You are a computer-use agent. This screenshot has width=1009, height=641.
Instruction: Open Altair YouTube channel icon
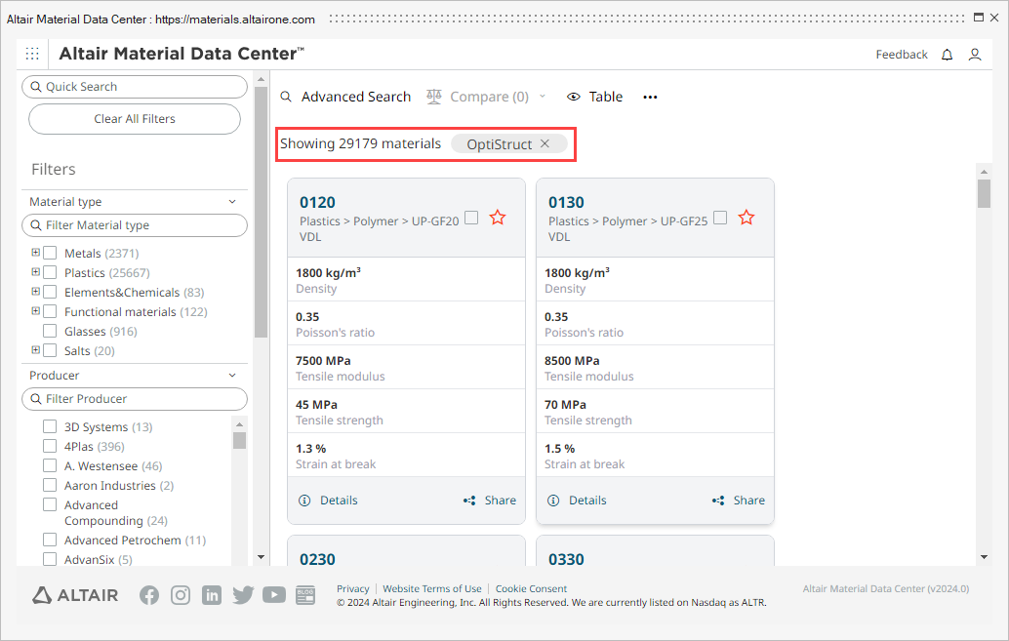click(274, 595)
